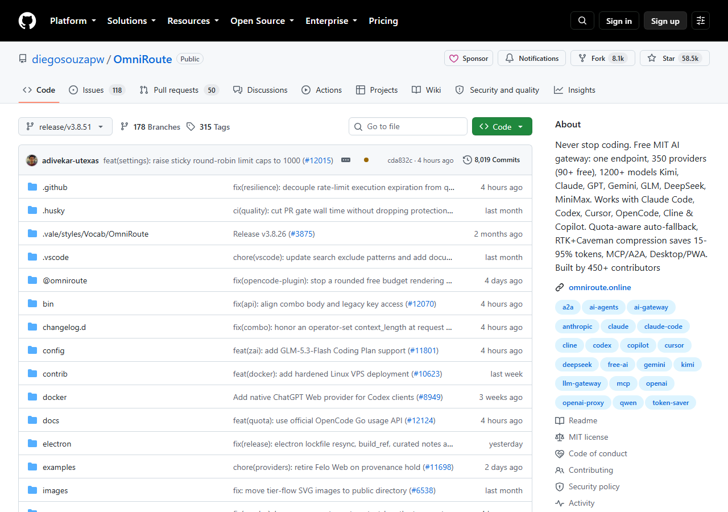Click the images folder icon
Screen dimensions: 728x512
point(32,490)
